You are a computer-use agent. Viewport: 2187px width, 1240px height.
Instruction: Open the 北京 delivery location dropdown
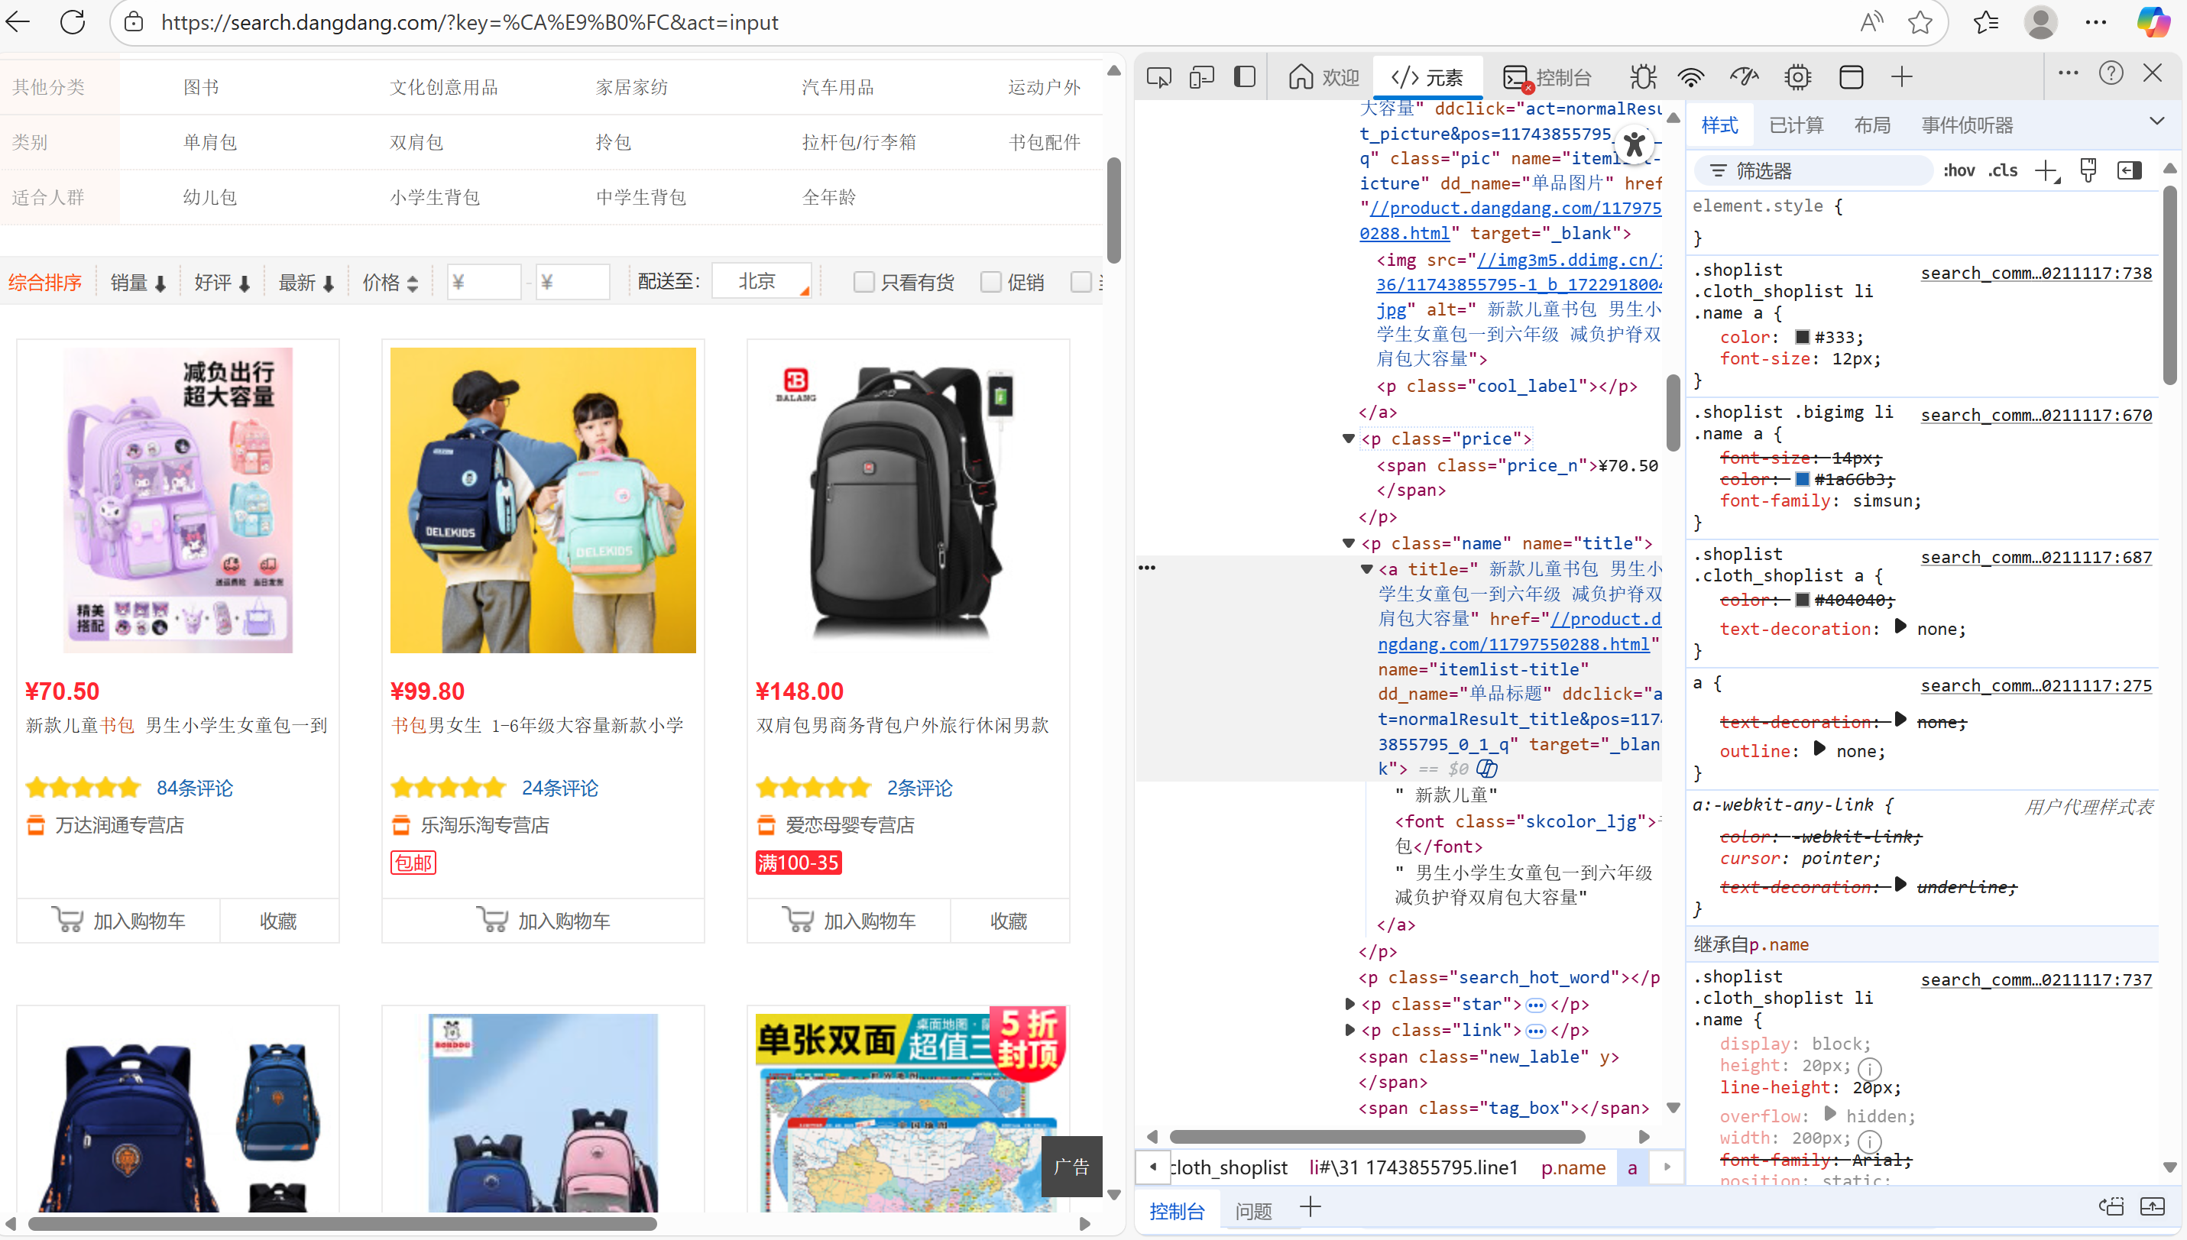pos(761,282)
